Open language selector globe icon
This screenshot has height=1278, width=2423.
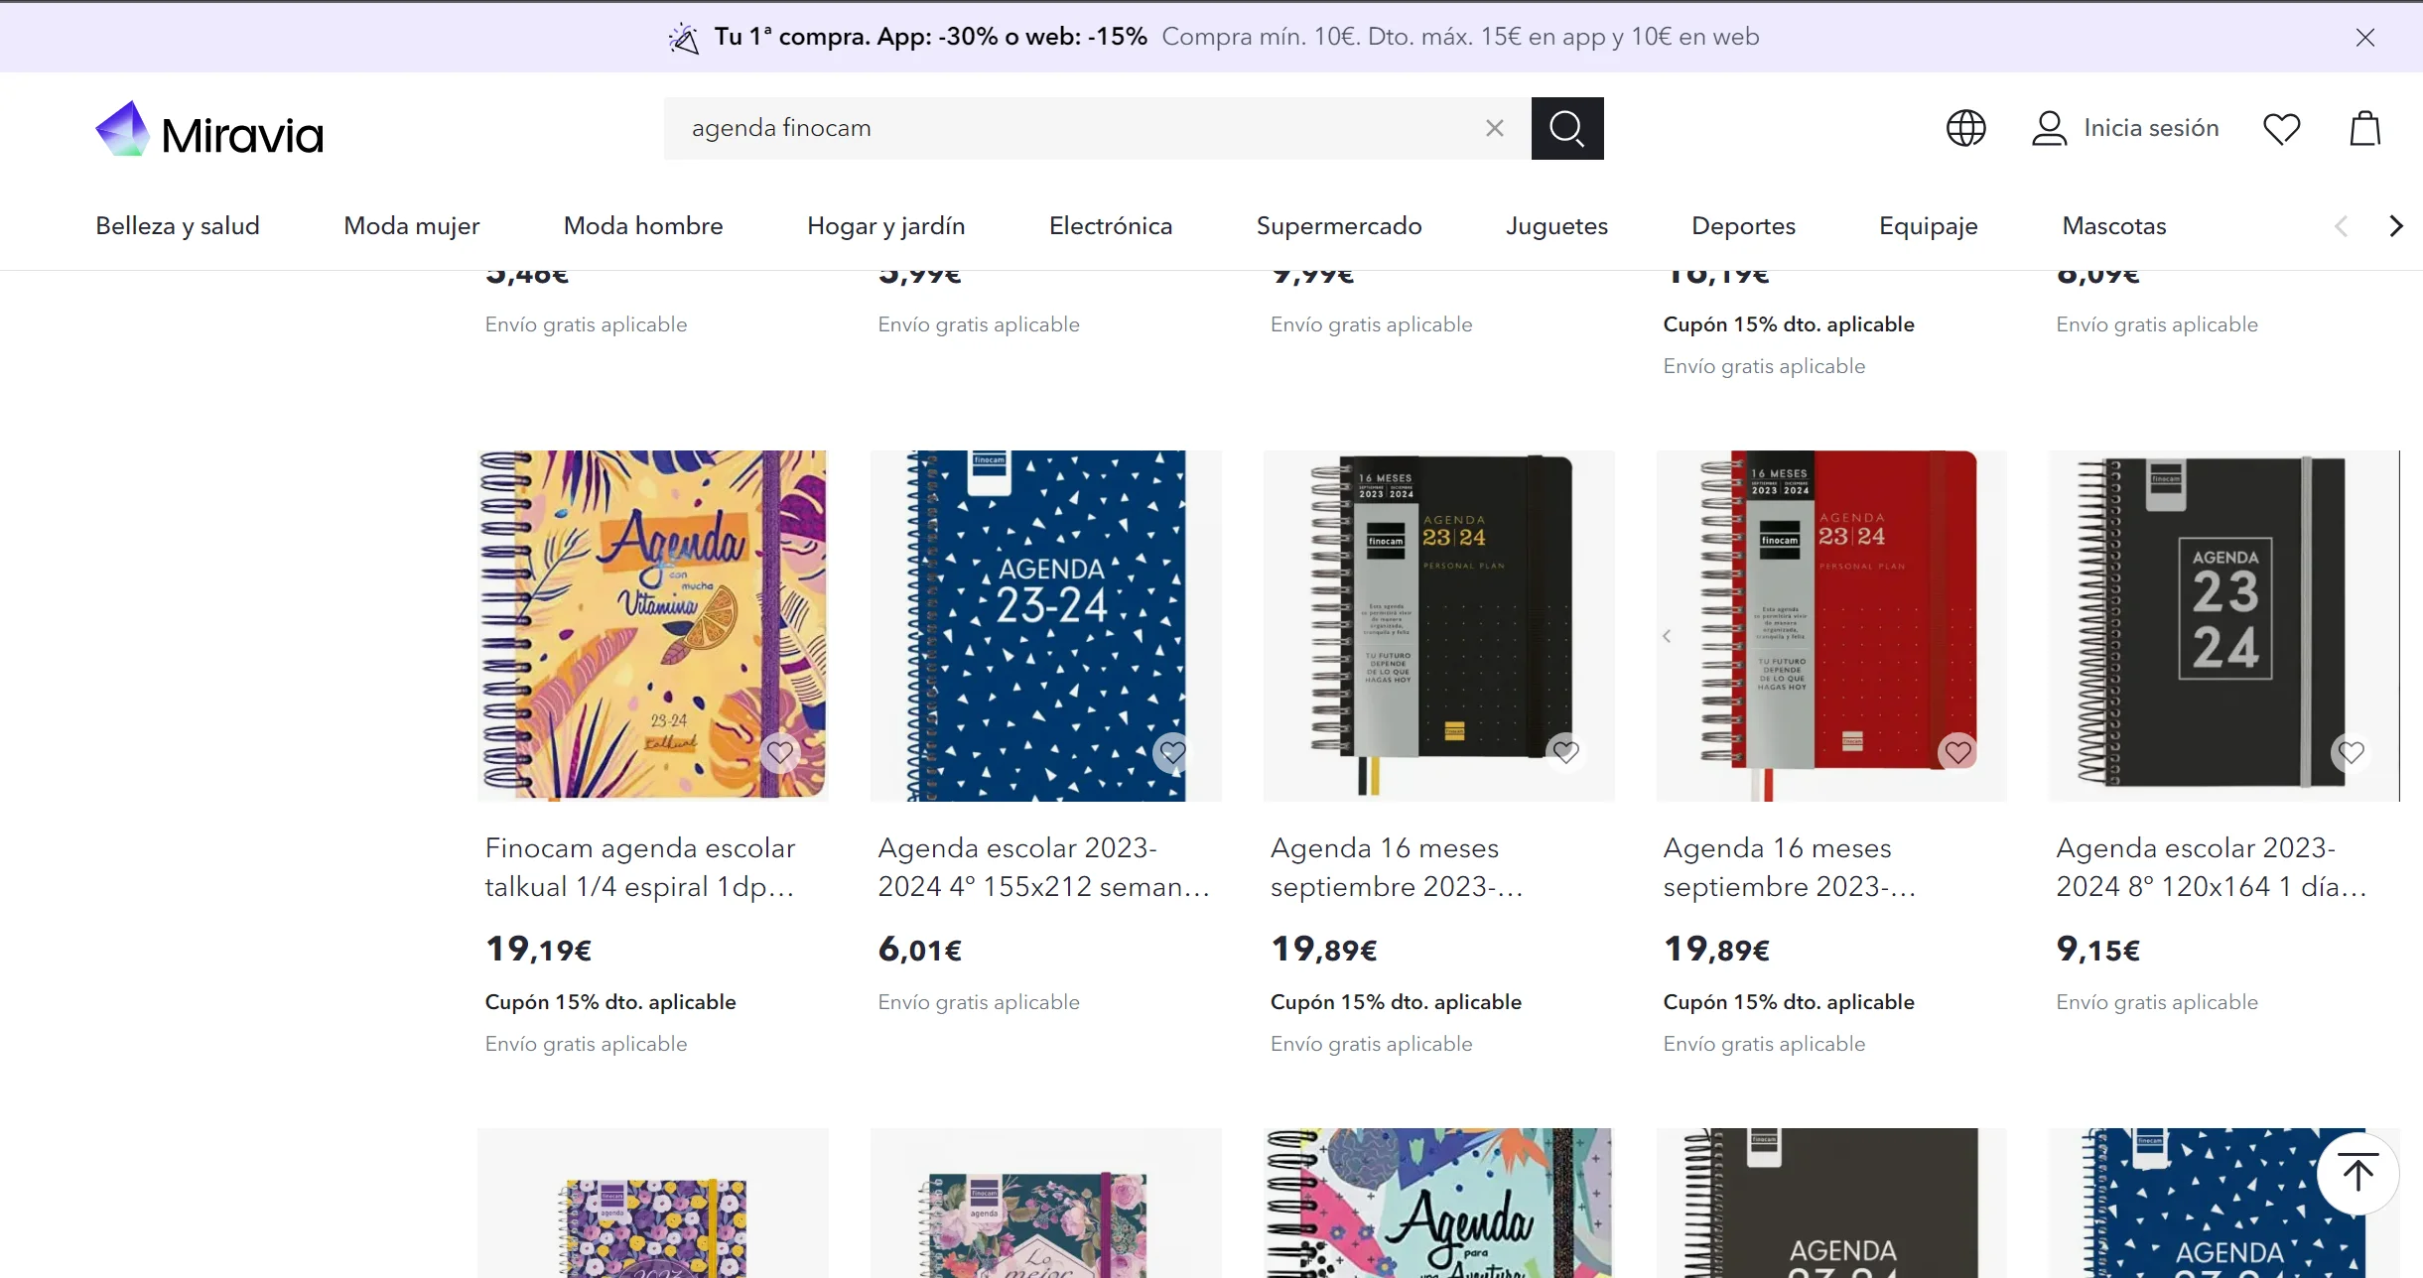pyautogui.click(x=1965, y=128)
